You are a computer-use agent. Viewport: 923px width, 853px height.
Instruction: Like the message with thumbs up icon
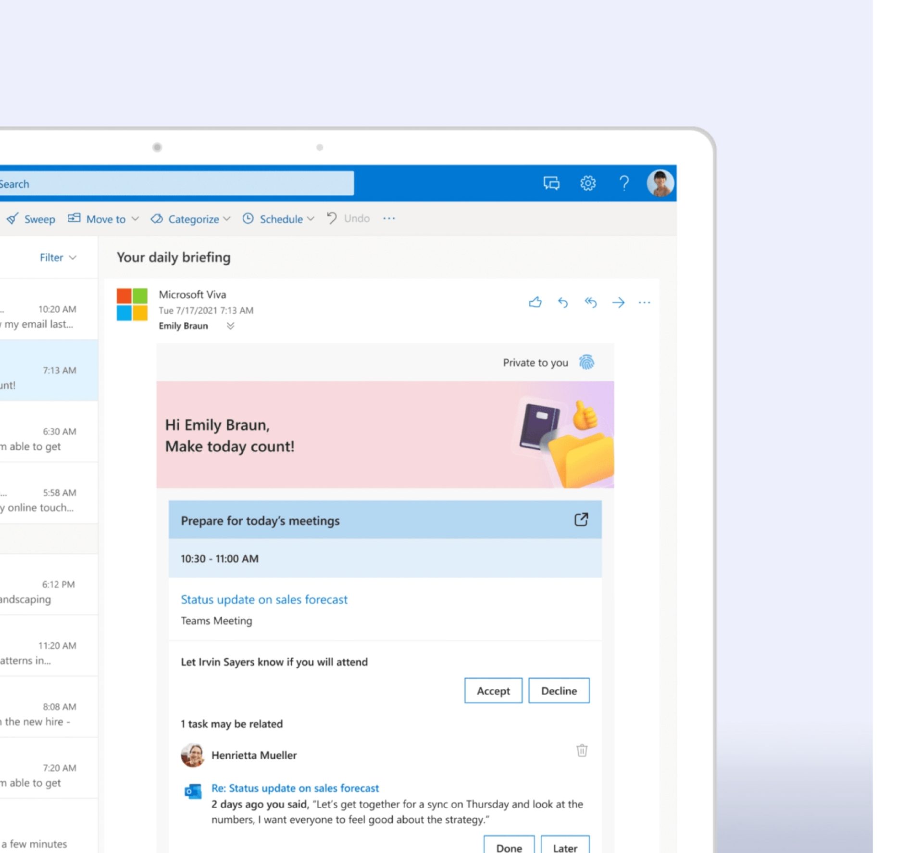click(x=535, y=302)
